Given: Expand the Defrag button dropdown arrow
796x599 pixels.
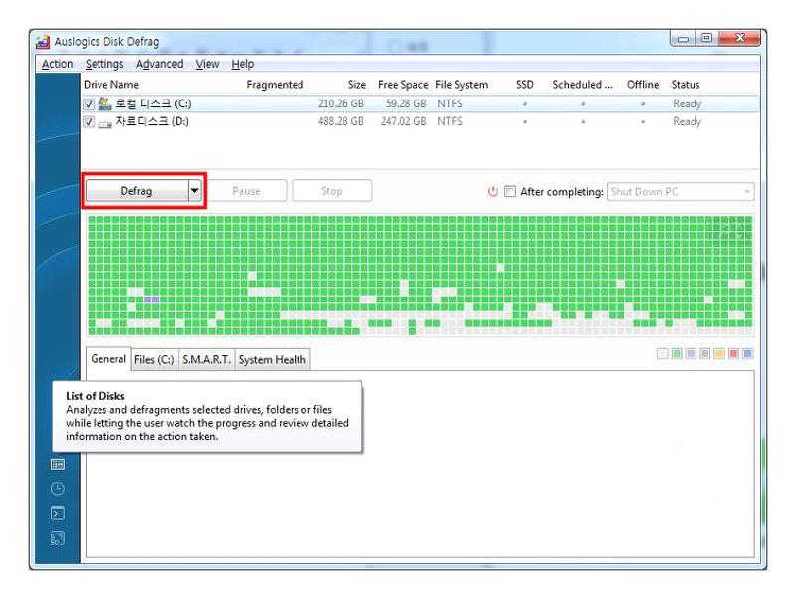Looking at the screenshot, I should coord(195,191).
